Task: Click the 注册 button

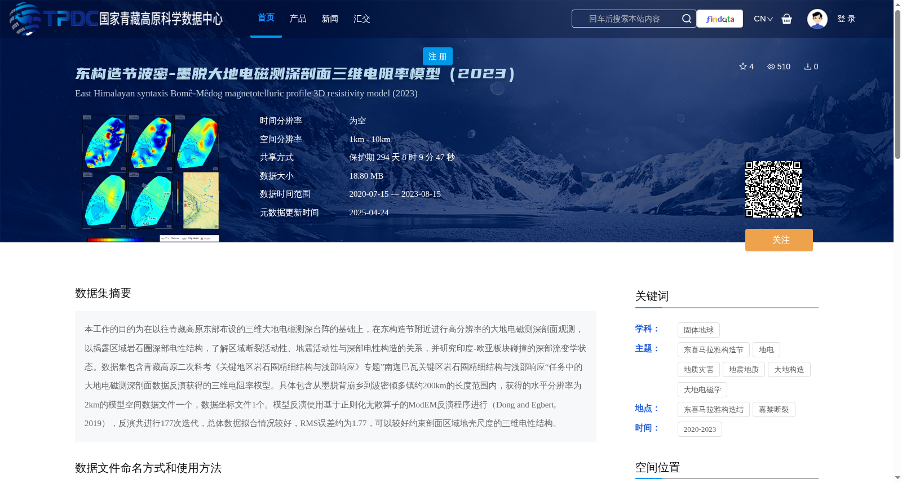Action: coord(437,56)
